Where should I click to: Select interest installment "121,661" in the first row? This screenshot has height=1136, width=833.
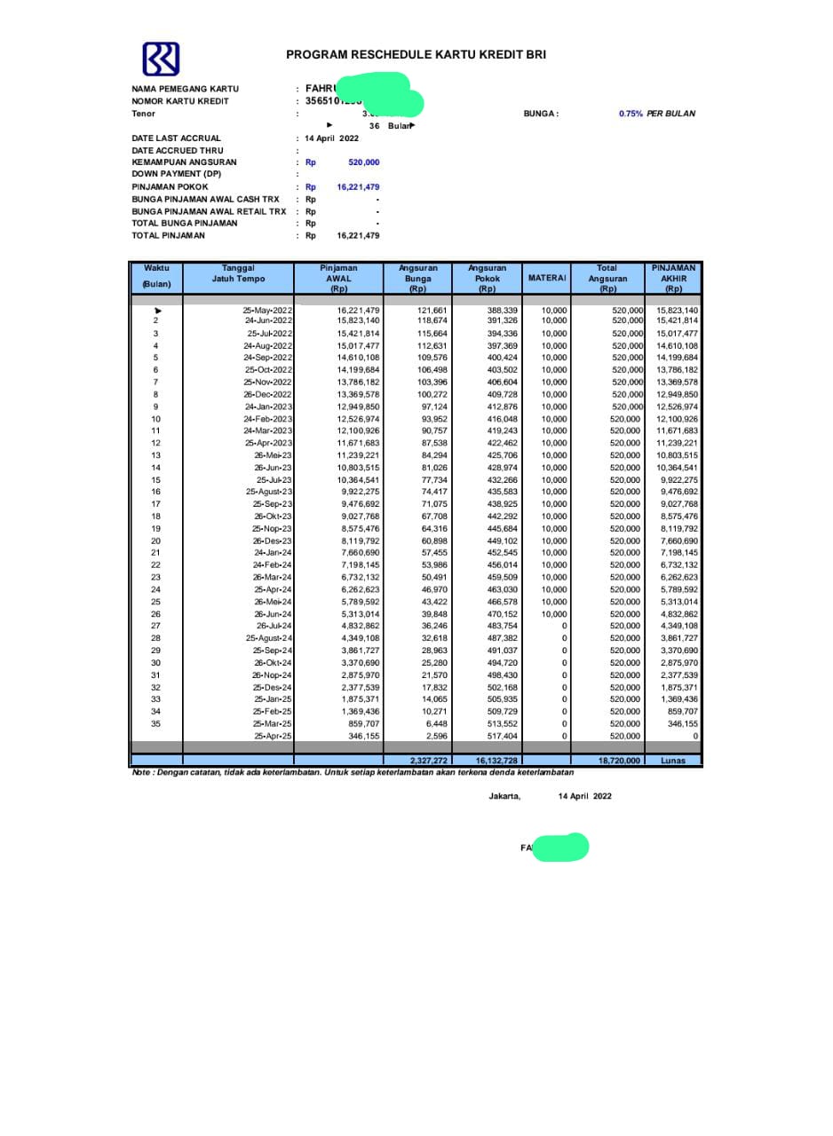(432, 311)
